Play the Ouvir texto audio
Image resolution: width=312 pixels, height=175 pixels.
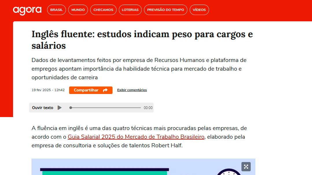(60, 108)
